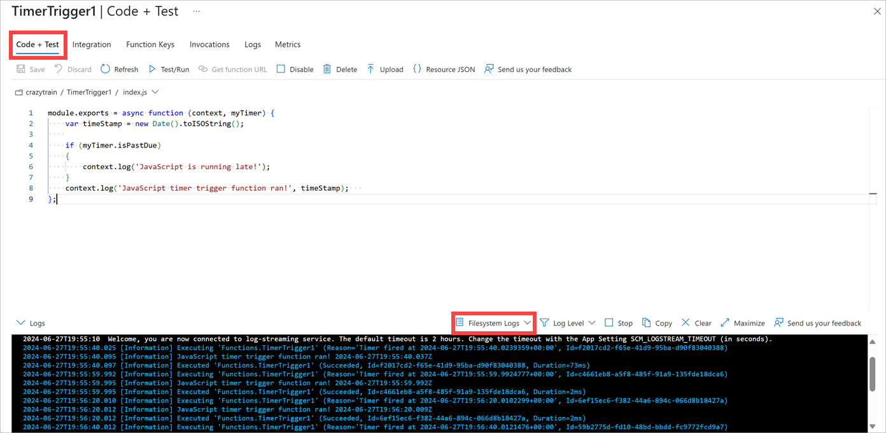The height and width of the screenshot is (433, 886).
Task: Click the 'JavaScript timer trigger function ran!' code line
Action: click(x=207, y=188)
